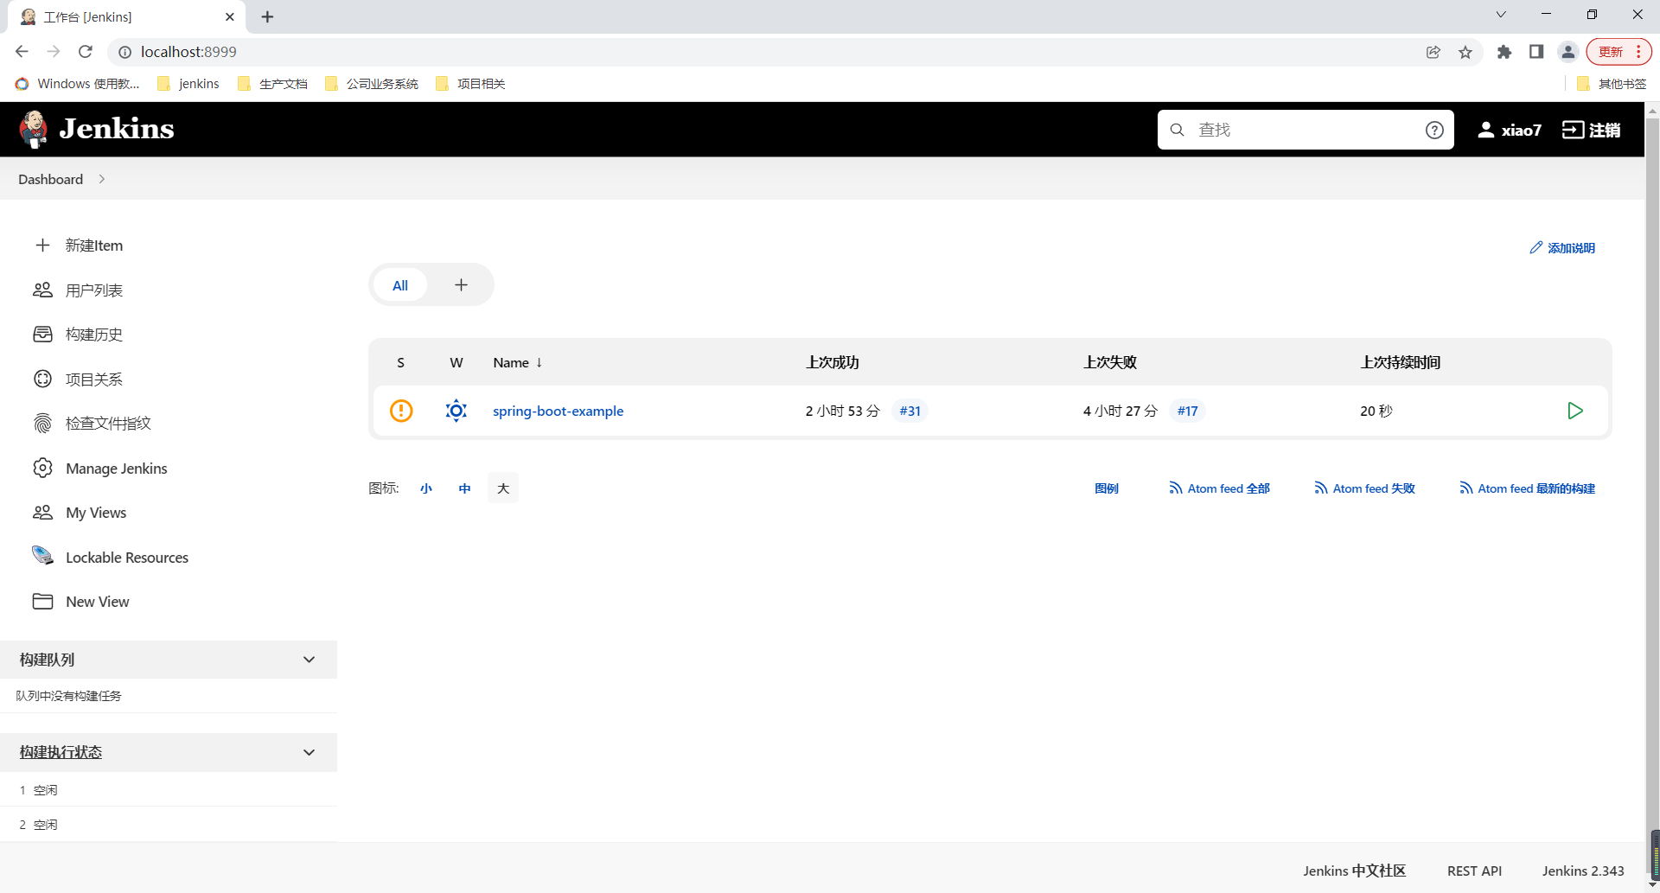
Task: Click the site info icon before localhost:8999
Action: pyautogui.click(x=124, y=52)
